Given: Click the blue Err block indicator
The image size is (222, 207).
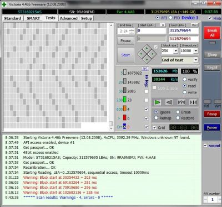Looking at the screenshot, I should pos(124,126).
